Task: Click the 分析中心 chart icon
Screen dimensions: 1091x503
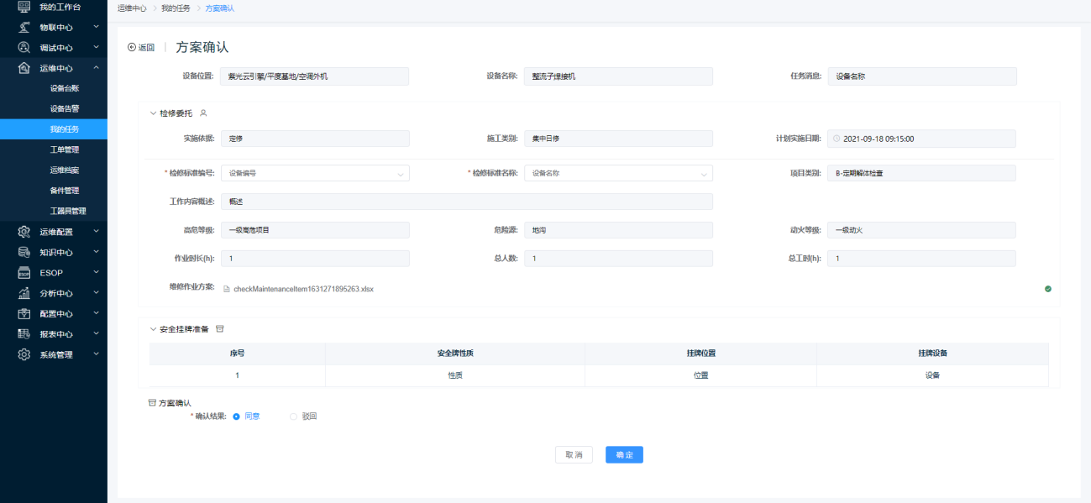Action: (x=24, y=293)
